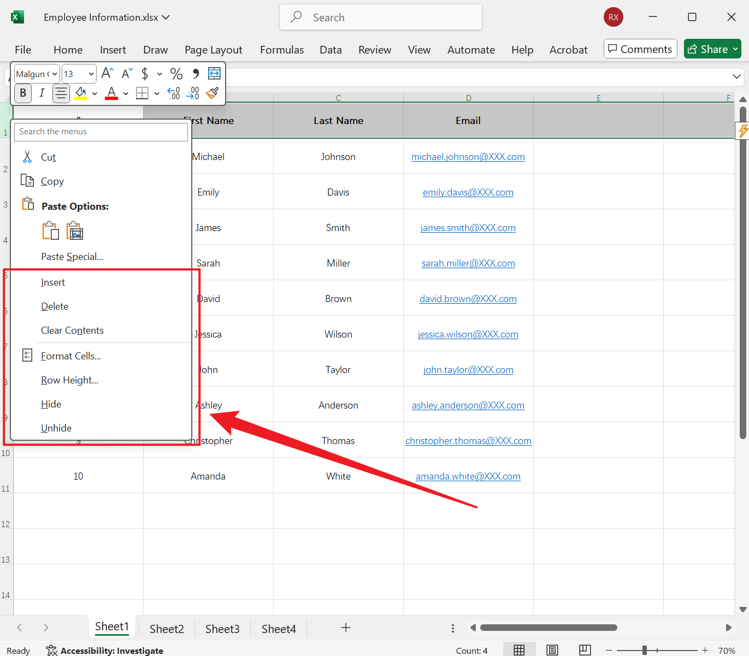Image resolution: width=749 pixels, height=656 pixels.
Task: Open michael.johnson@XXX.com email link
Action: coord(468,156)
